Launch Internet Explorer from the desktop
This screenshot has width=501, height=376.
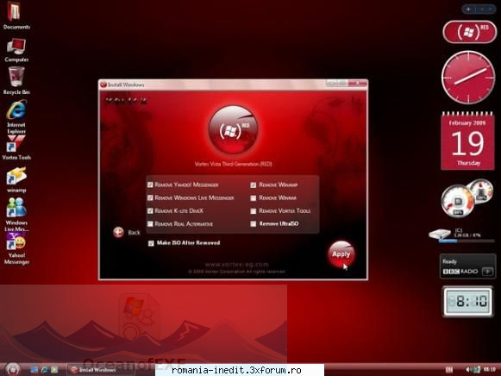pyautogui.click(x=16, y=117)
